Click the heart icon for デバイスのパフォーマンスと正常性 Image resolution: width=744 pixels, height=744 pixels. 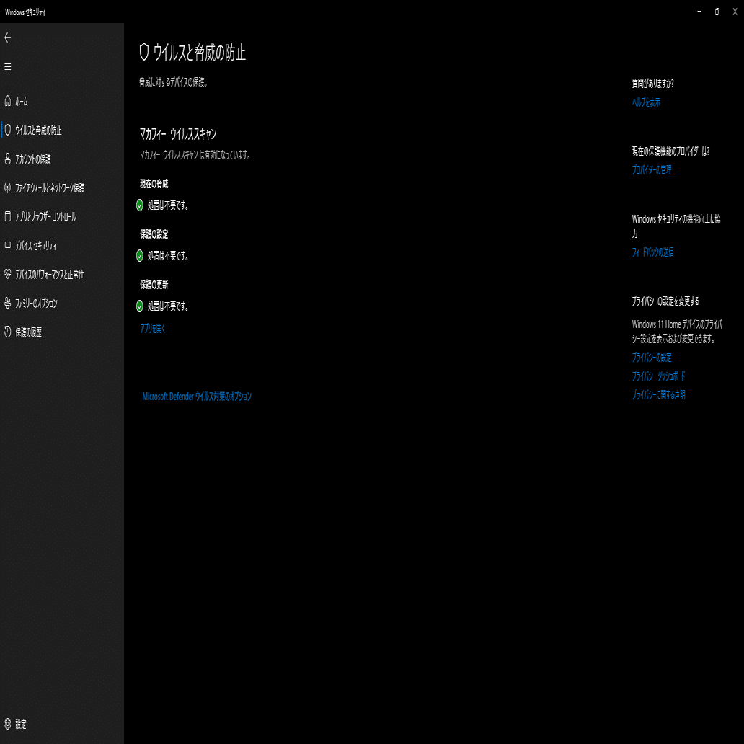coord(8,274)
